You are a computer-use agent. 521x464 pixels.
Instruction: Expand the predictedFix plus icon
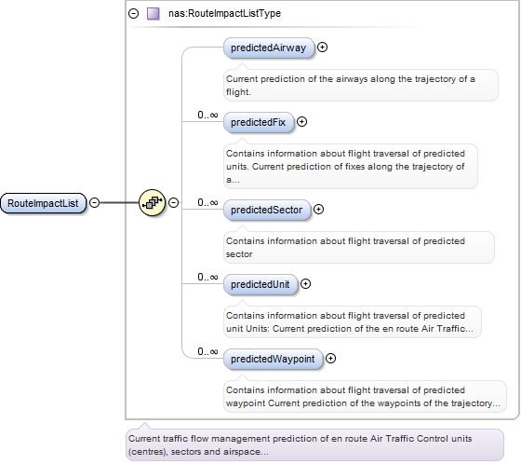tap(301, 122)
